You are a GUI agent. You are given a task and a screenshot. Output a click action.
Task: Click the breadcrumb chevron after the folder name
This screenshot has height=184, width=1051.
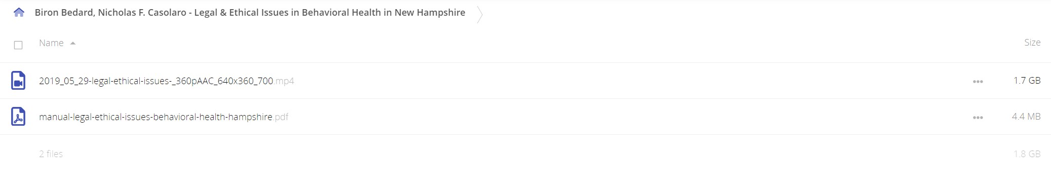click(x=480, y=14)
